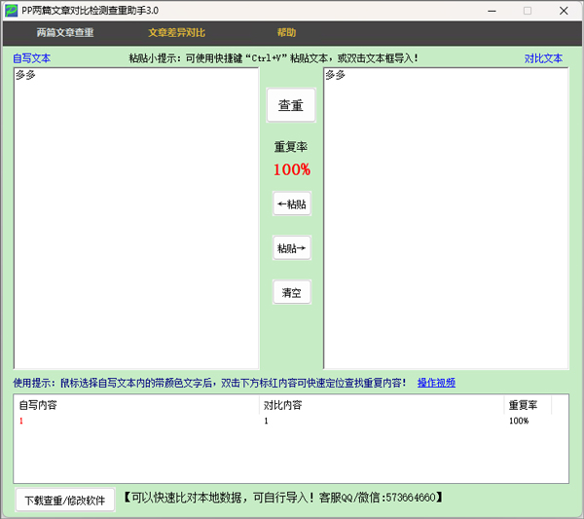Open the 帮助 menu
This screenshot has width=584, height=519.
[286, 33]
